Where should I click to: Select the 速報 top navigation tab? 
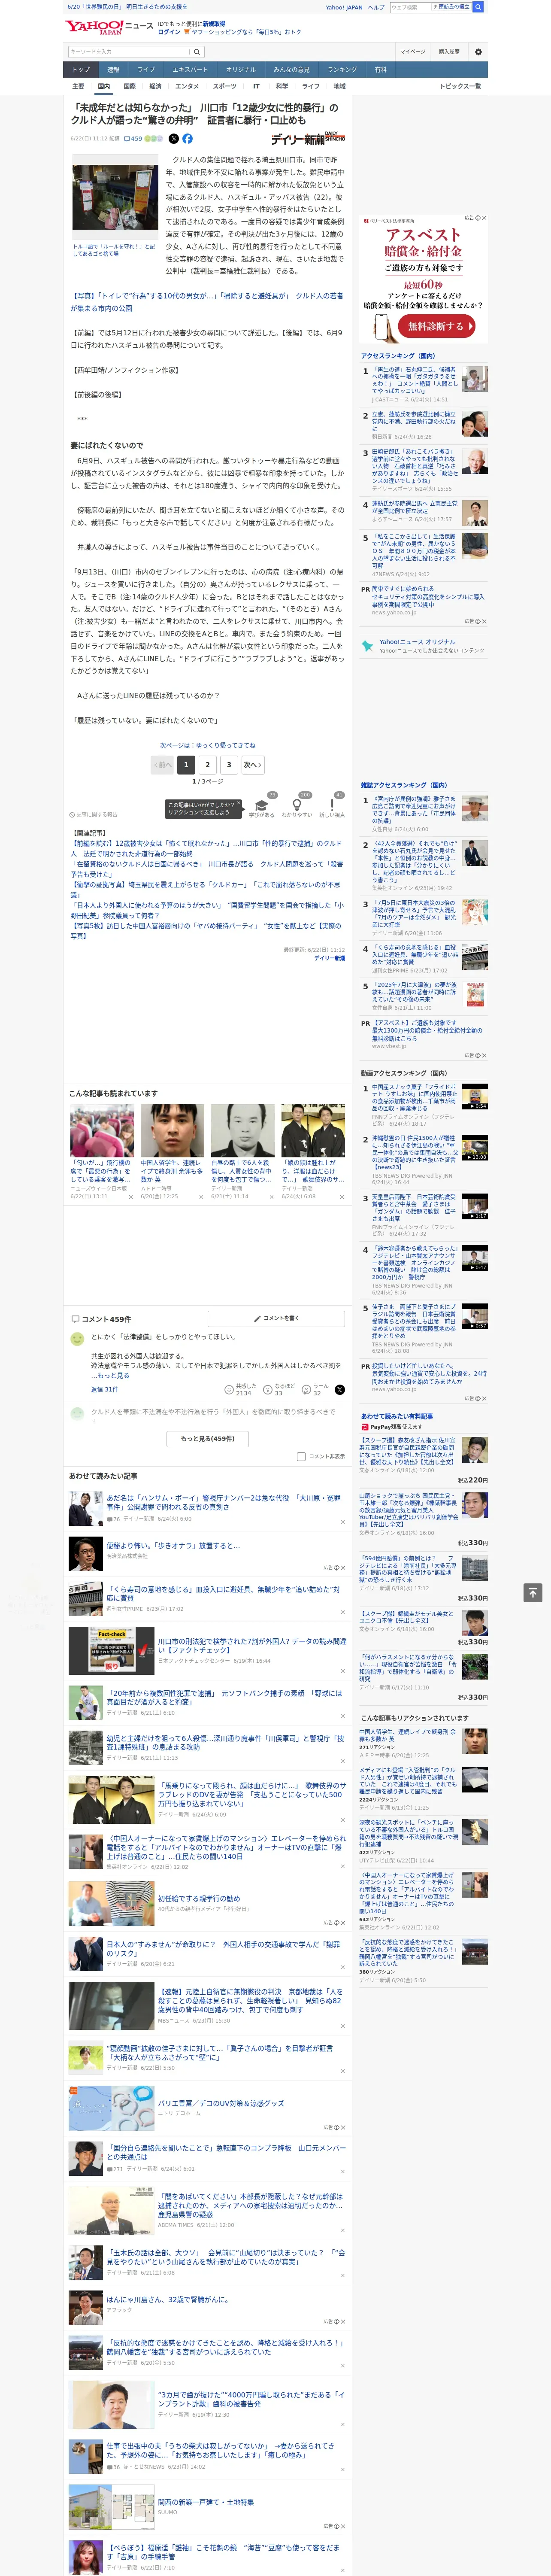click(x=113, y=70)
